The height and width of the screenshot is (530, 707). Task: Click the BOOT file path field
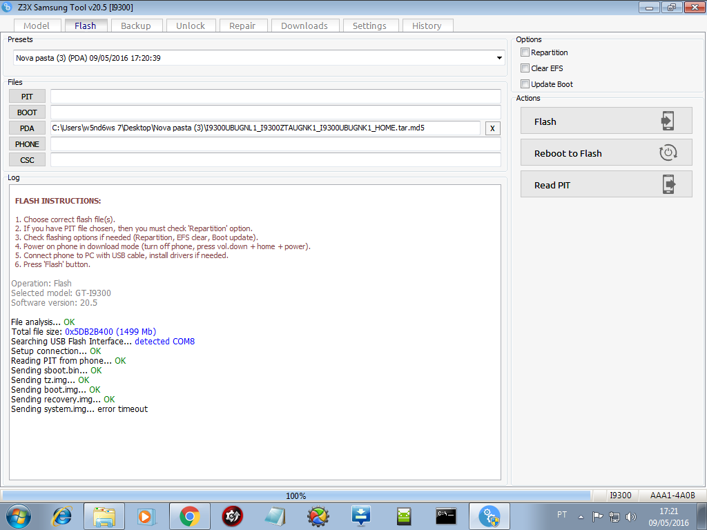pyautogui.click(x=275, y=112)
